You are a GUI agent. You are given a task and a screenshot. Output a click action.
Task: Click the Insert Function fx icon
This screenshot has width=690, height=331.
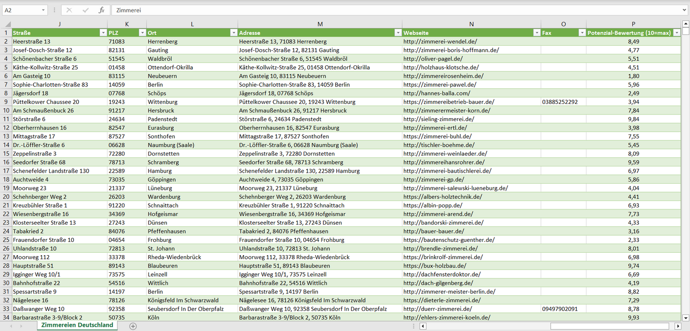pos(101,10)
